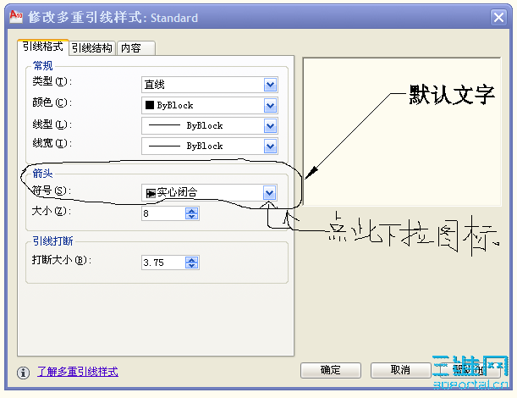Image resolution: width=517 pixels, height=398 pixels.
Task: Expand the 线宽 ByBlock dropdown arrow
Action: [x=271, y=146]
